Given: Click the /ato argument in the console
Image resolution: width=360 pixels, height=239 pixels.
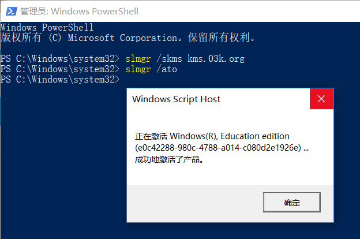Looking at the screenshot, I should [167, 69].
